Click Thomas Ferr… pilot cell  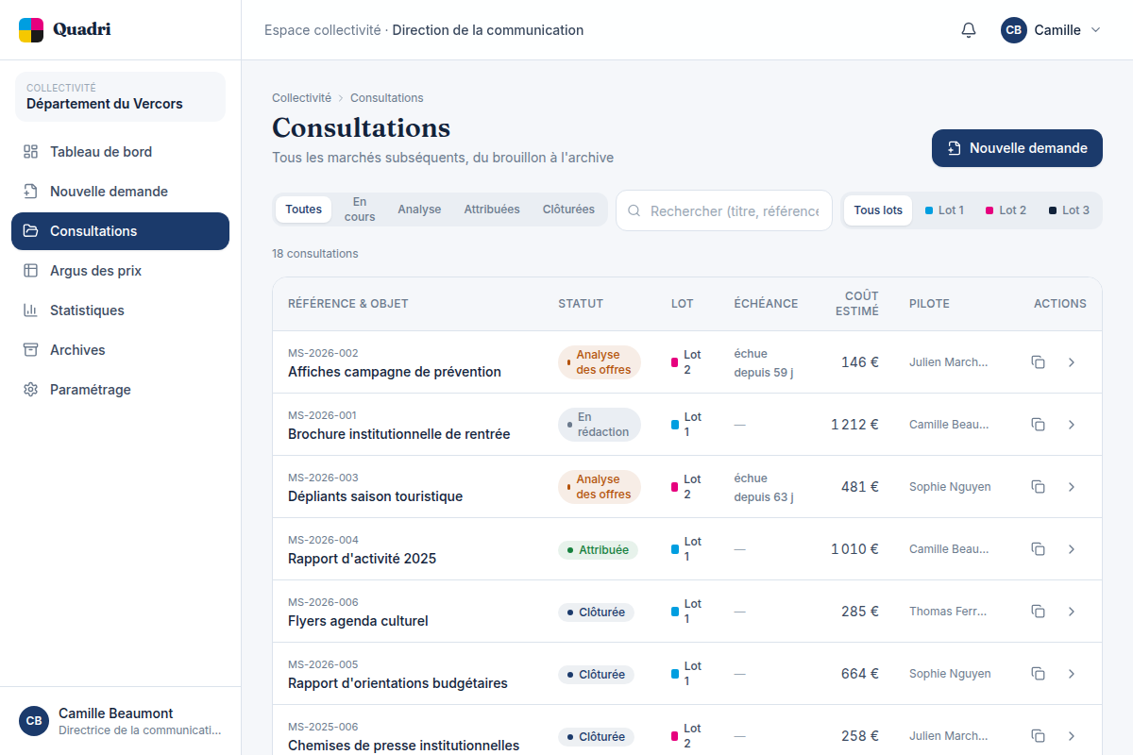(948, 612)
